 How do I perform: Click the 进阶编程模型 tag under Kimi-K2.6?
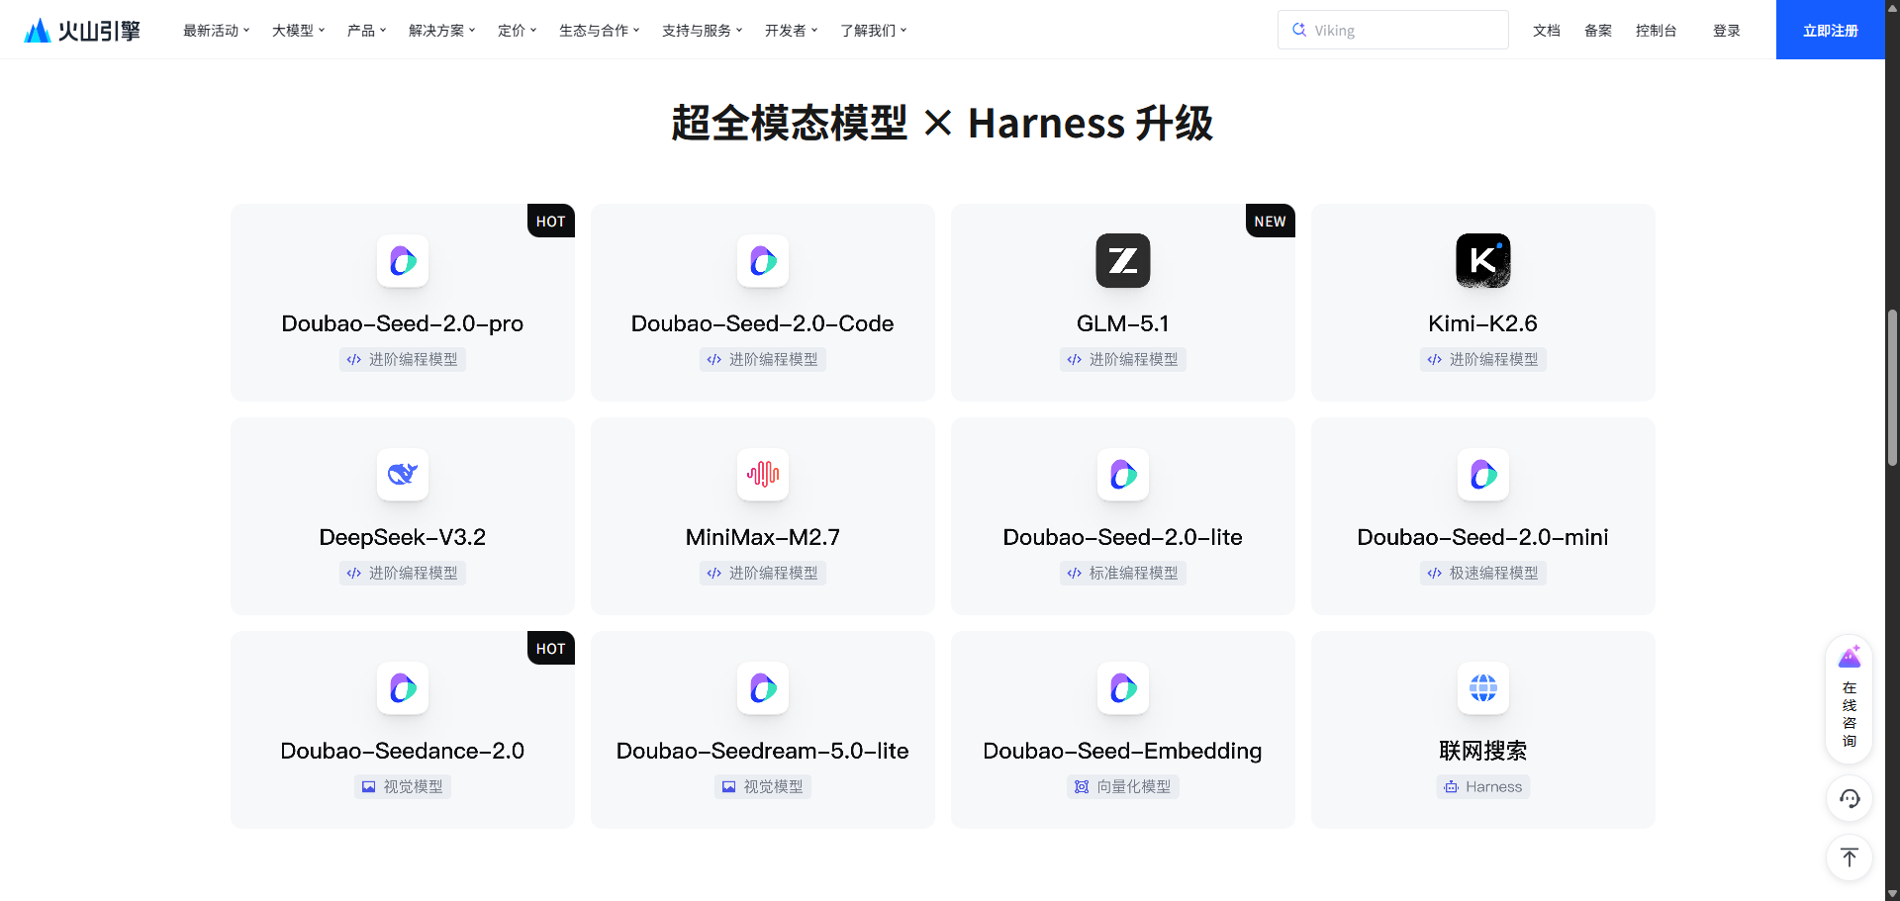pos(1483,360)
